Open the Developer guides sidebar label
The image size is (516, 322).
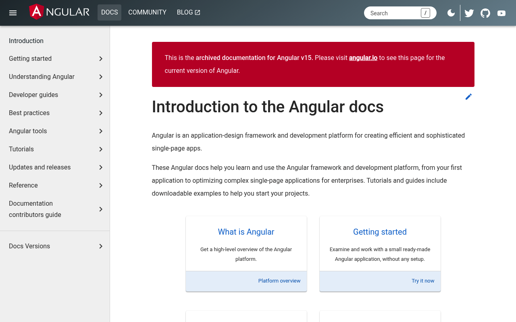[33, 95]
